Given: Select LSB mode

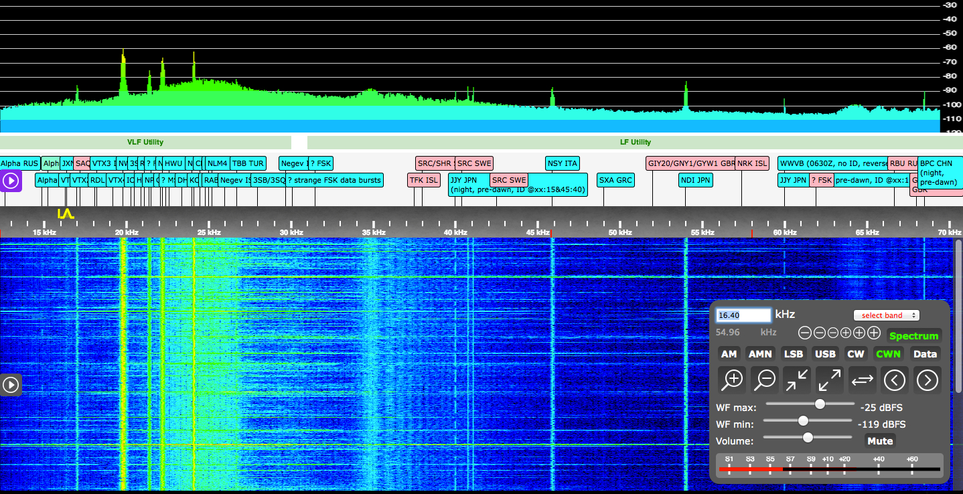Looking at the screenshot, I should coord(793,354).
